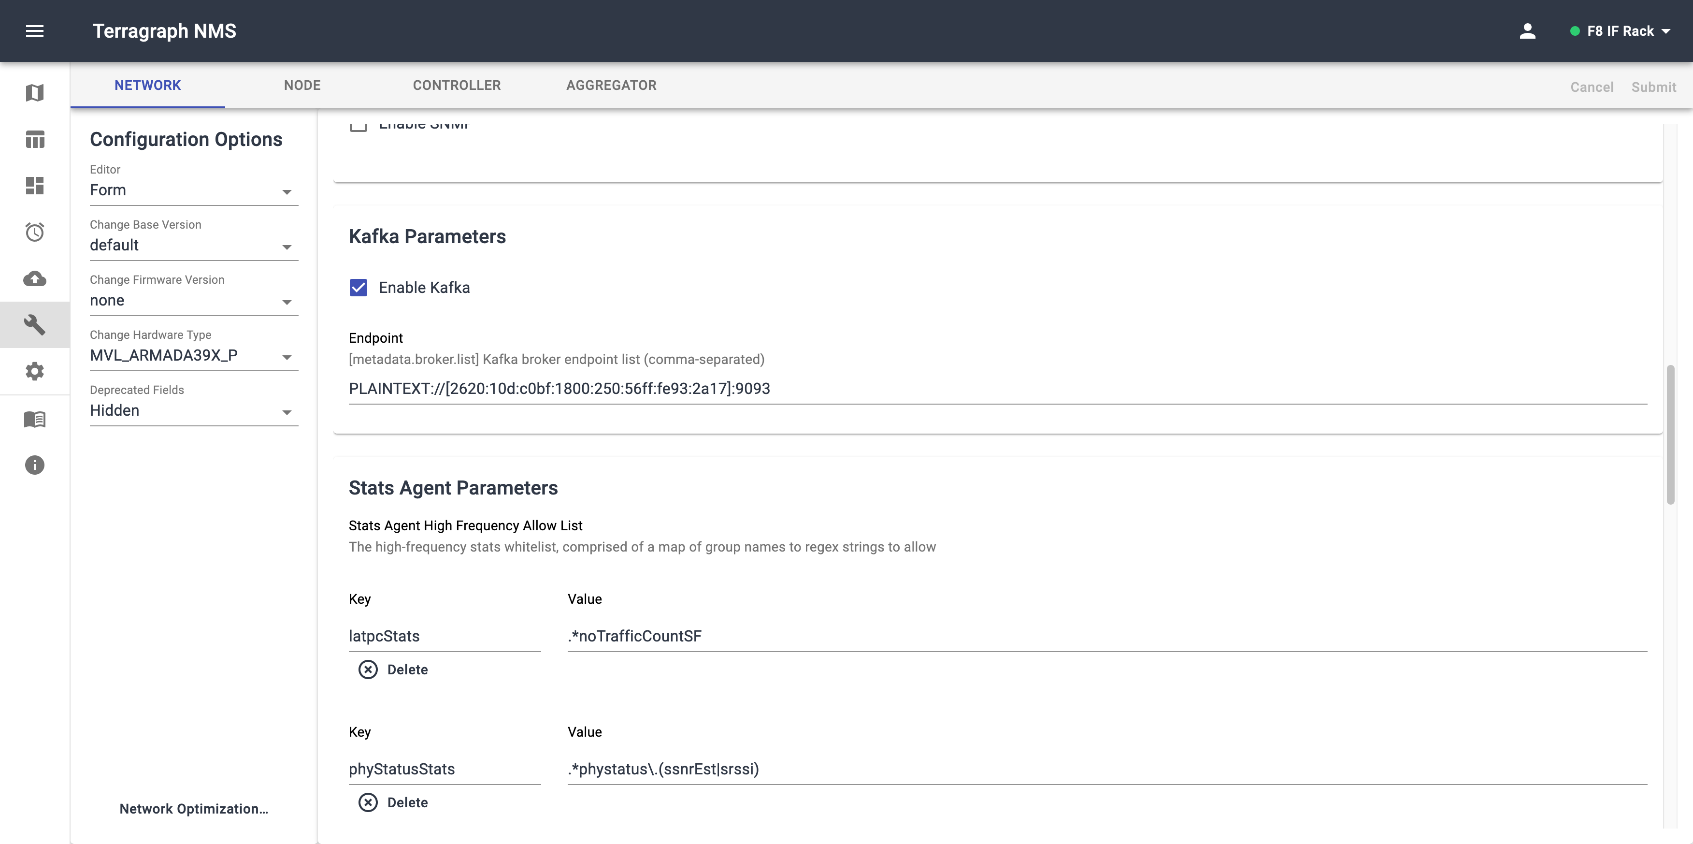Select the wrench network config icon
This screenshot has width=1693, height=844.
click(x=35, y=325)
